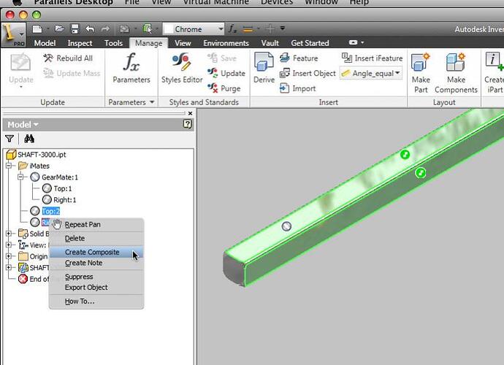The width and height of the screenshot is (504, 365).
Task: Switch to the Get Started tab
Action: click(x=310, y=43)
